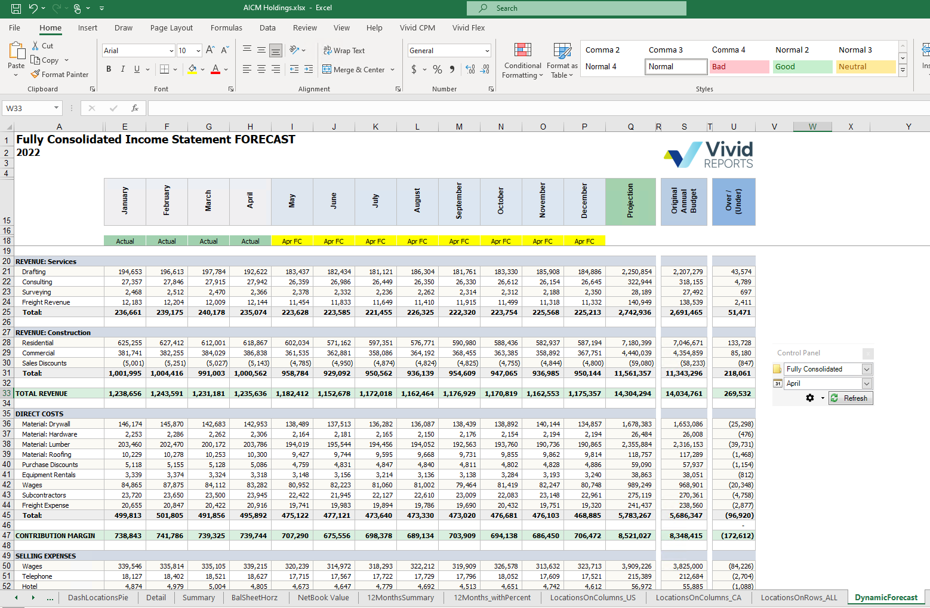
Task: Open the Page Layout tab
Action: (x=171, y=27)
